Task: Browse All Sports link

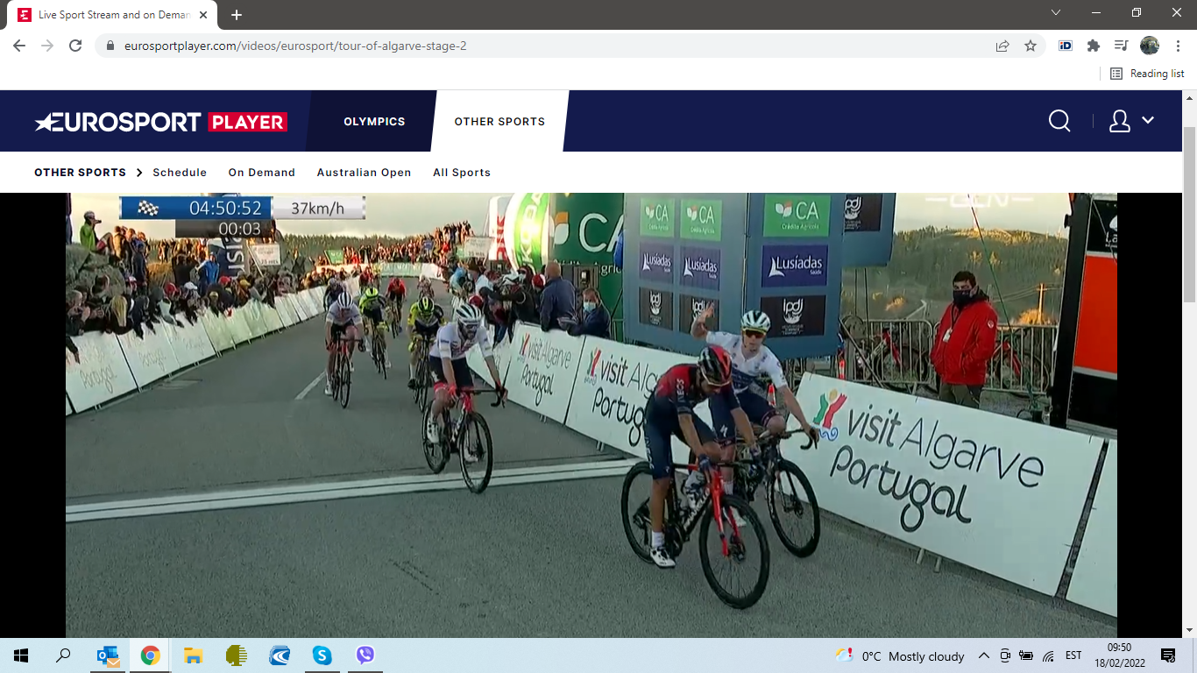Action: coord(461,173)
